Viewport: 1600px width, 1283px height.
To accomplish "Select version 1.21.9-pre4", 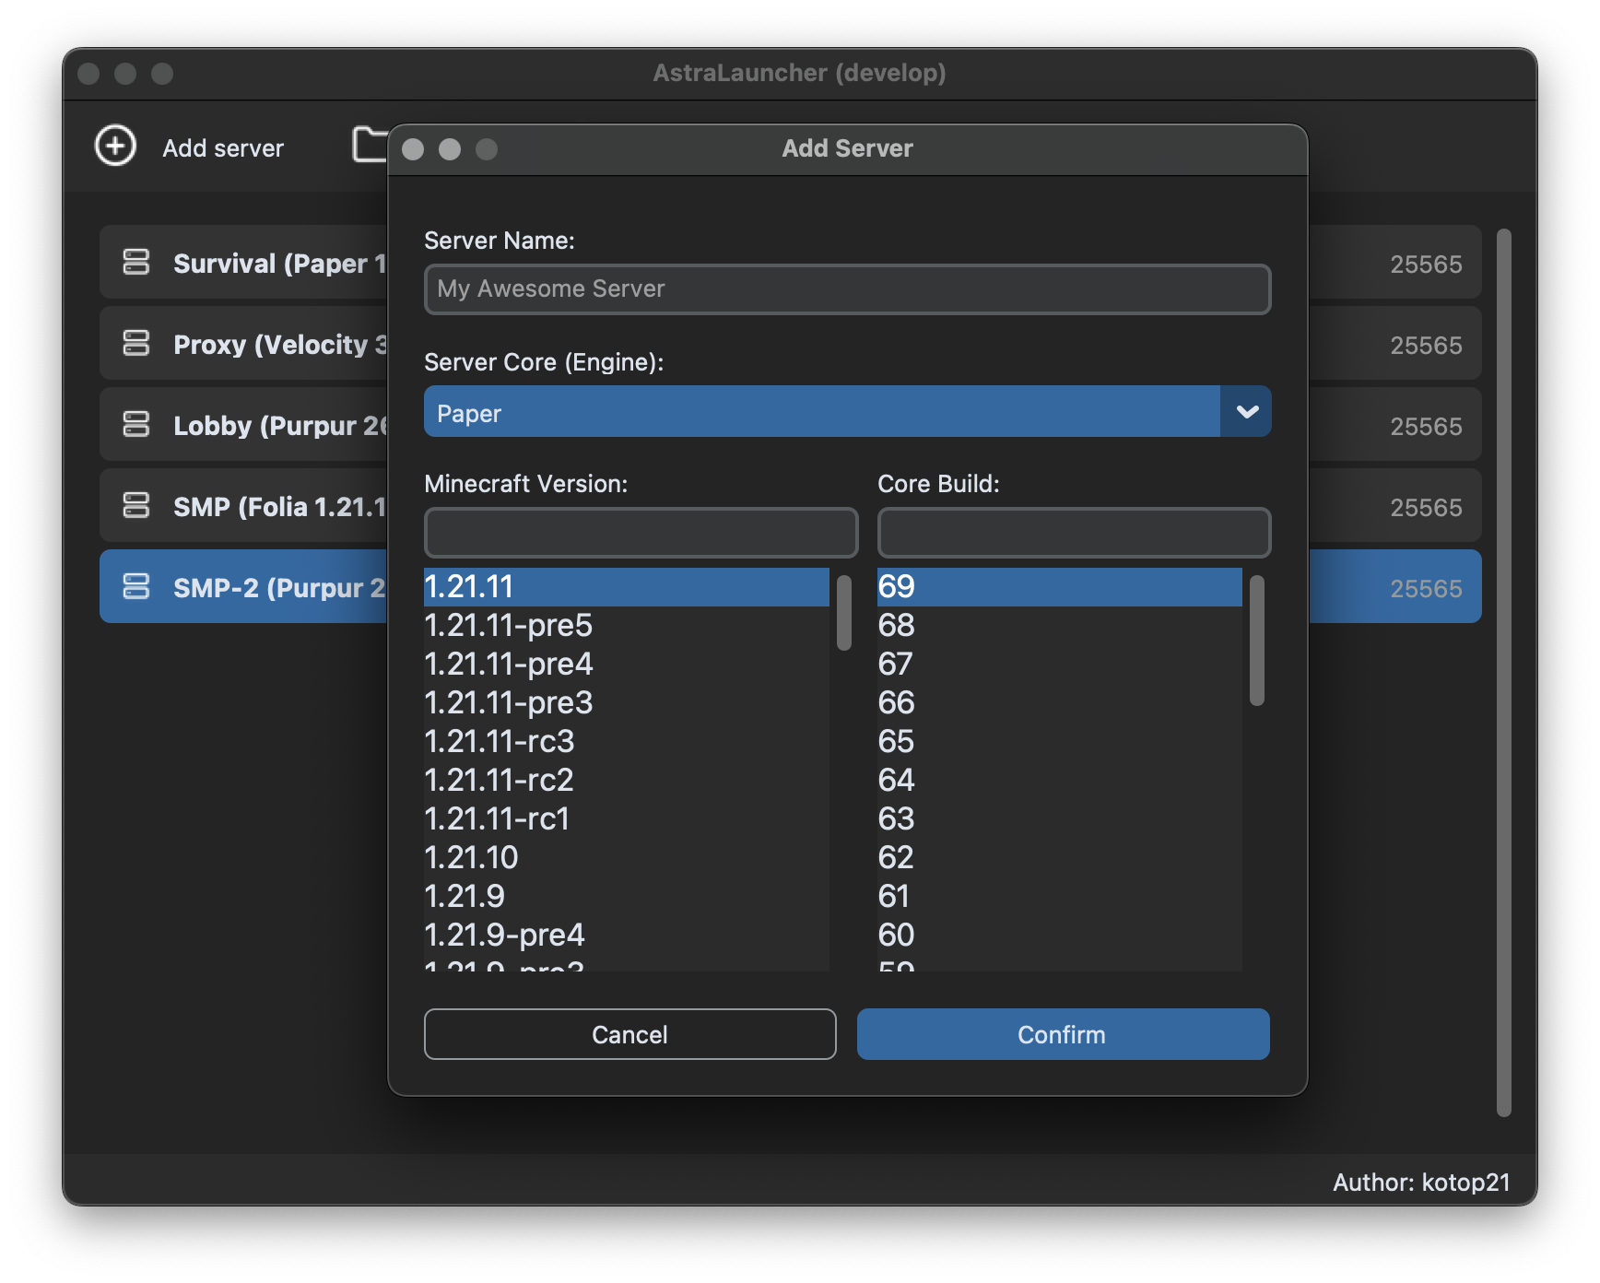I will pos(626,935).
